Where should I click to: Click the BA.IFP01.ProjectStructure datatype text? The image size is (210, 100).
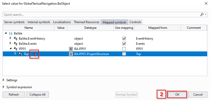coord(92,54)
